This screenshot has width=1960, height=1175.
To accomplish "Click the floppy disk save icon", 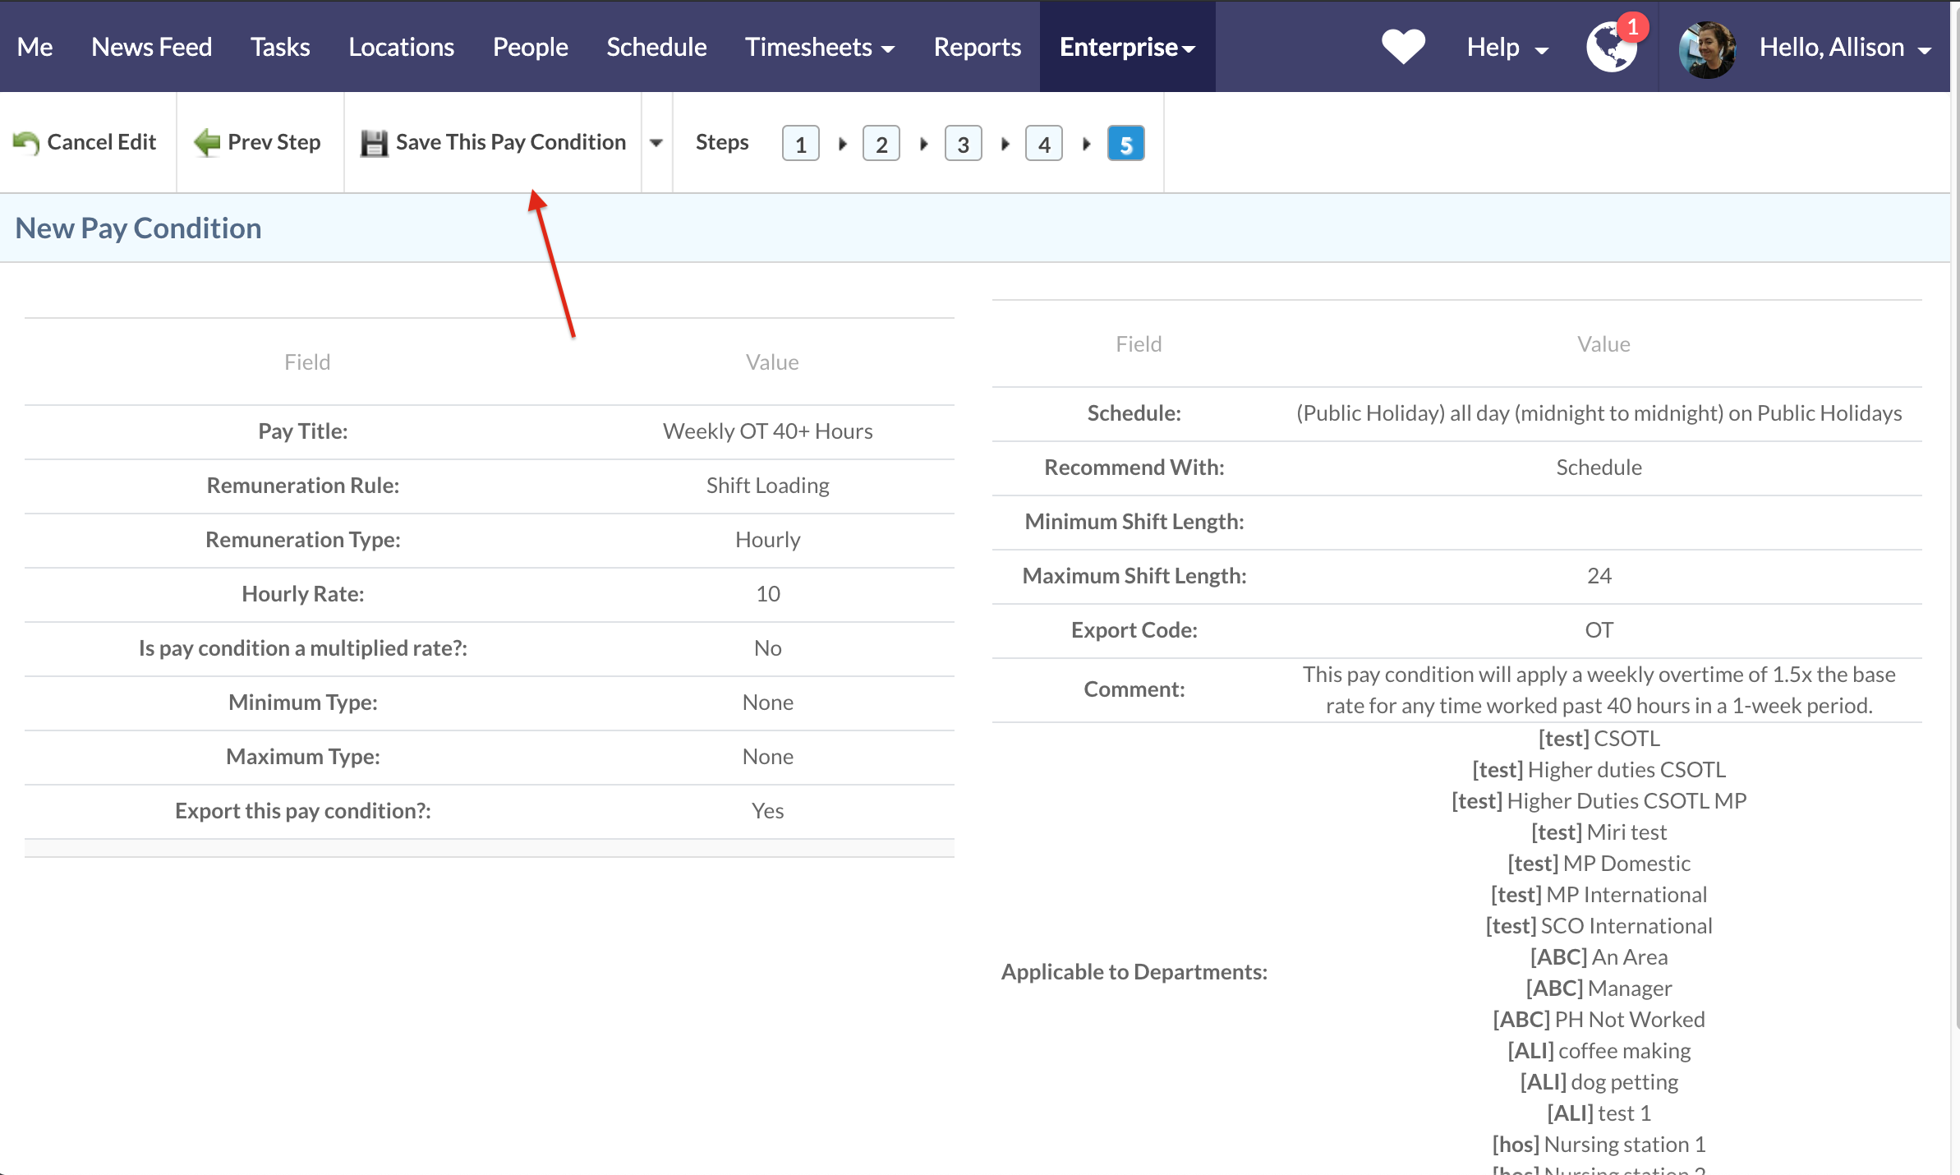I will pos(374,143).
